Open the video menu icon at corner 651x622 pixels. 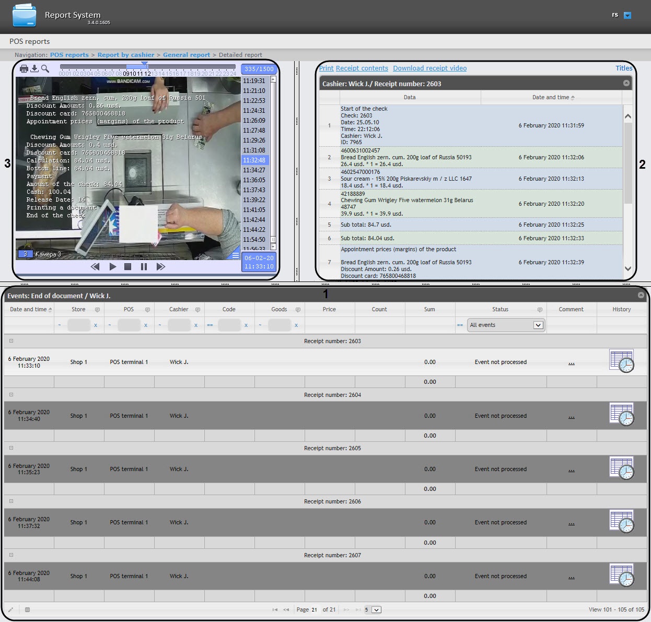point(236,255)
